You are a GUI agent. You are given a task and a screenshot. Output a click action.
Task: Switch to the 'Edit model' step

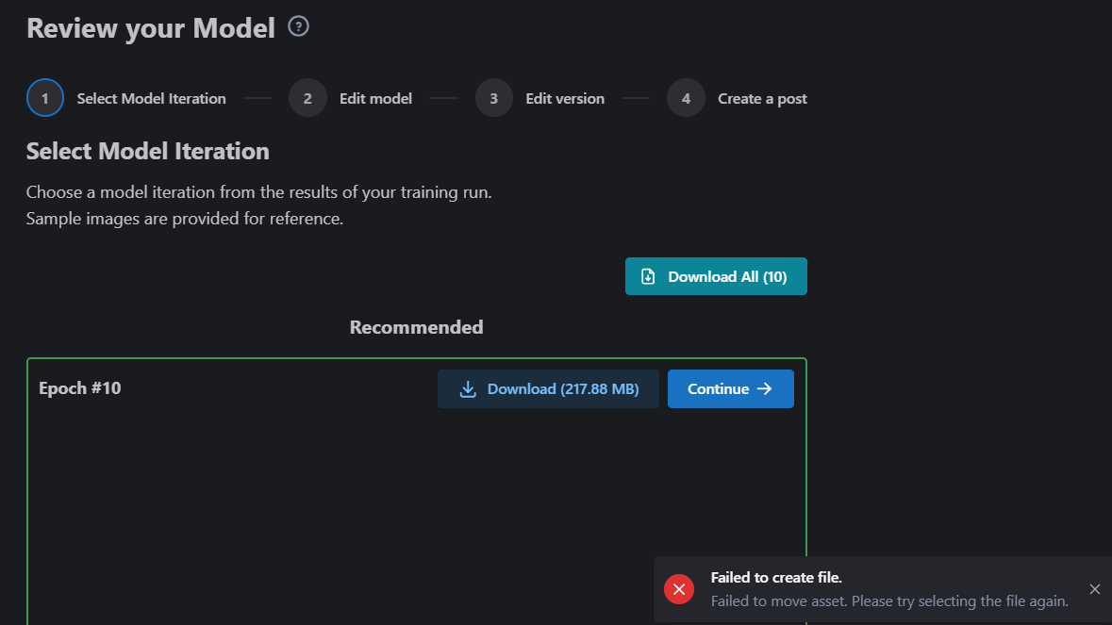[x=375, y=98]
